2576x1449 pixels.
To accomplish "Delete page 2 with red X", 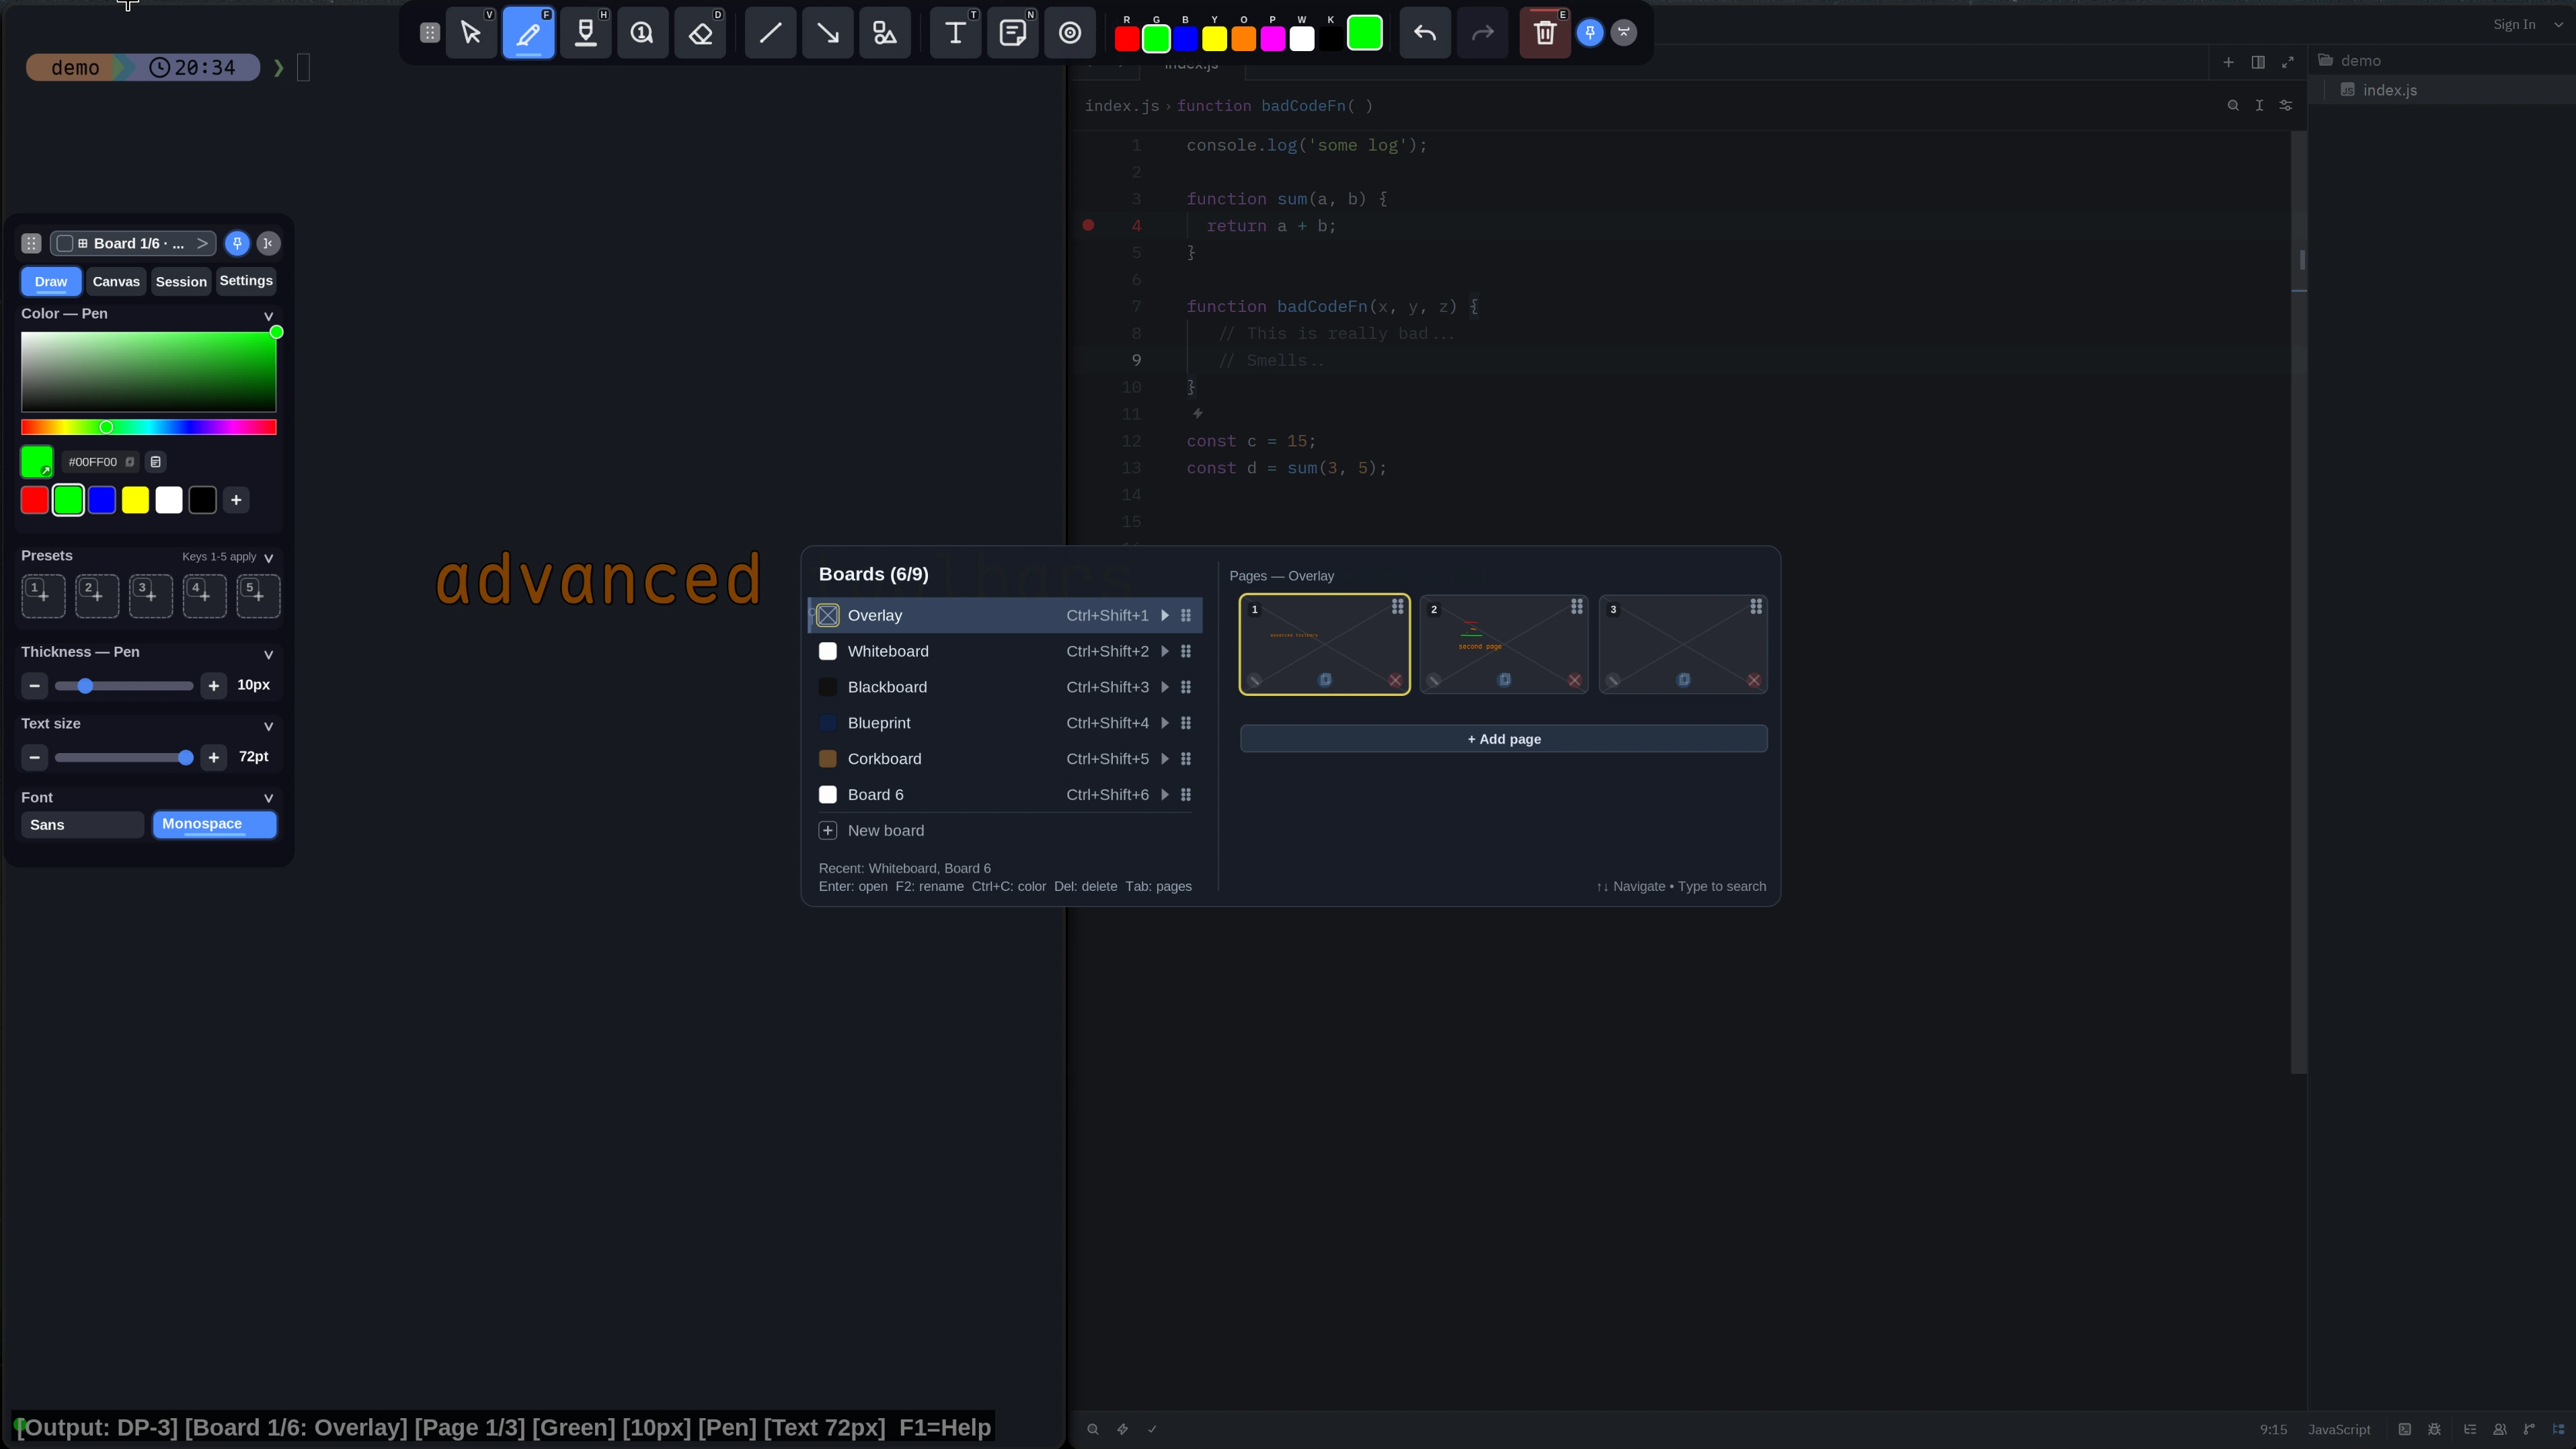I will click(1575, 680).
